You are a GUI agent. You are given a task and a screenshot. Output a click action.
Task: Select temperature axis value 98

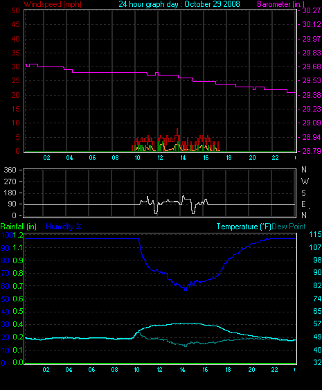[x=317, y=260]
